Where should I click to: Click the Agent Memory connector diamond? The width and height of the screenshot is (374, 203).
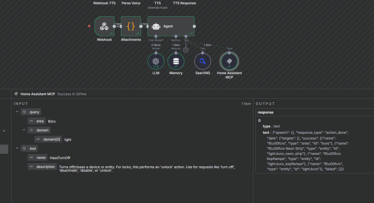(x=176, y=36)
